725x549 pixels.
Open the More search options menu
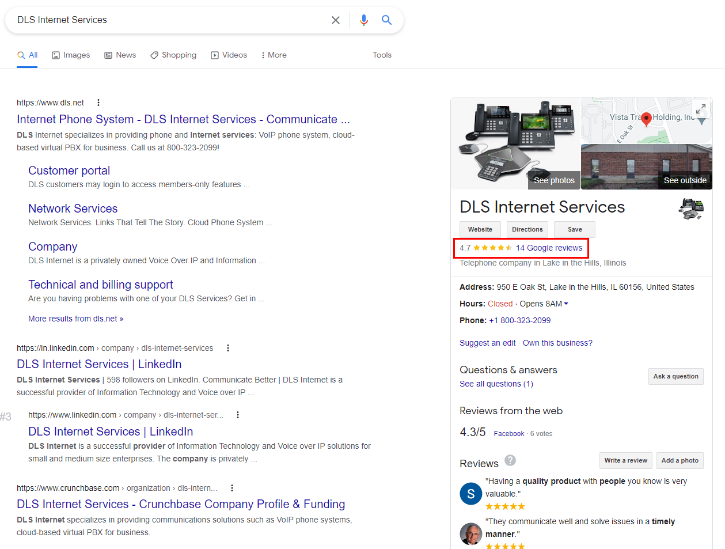[274, 55]
